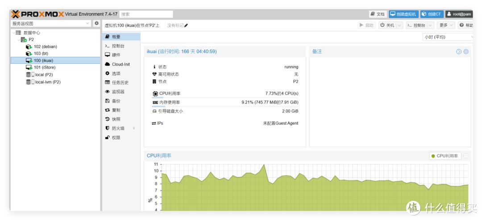
Task: Click the "2.00 GiB" boot disk value
Action: coord(290,111)
